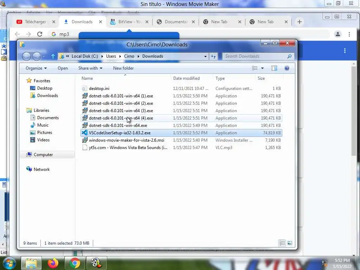The height and width of the screenshot is (270, 360).
Task: Open the Windows Start orb
Action: 9,263
